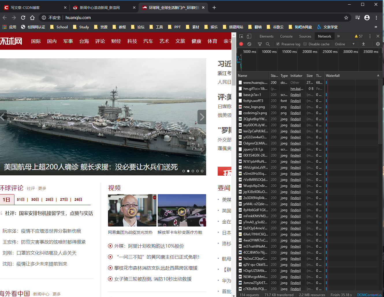Go back to the previous page
384x297 pixels.
[5, 18]
